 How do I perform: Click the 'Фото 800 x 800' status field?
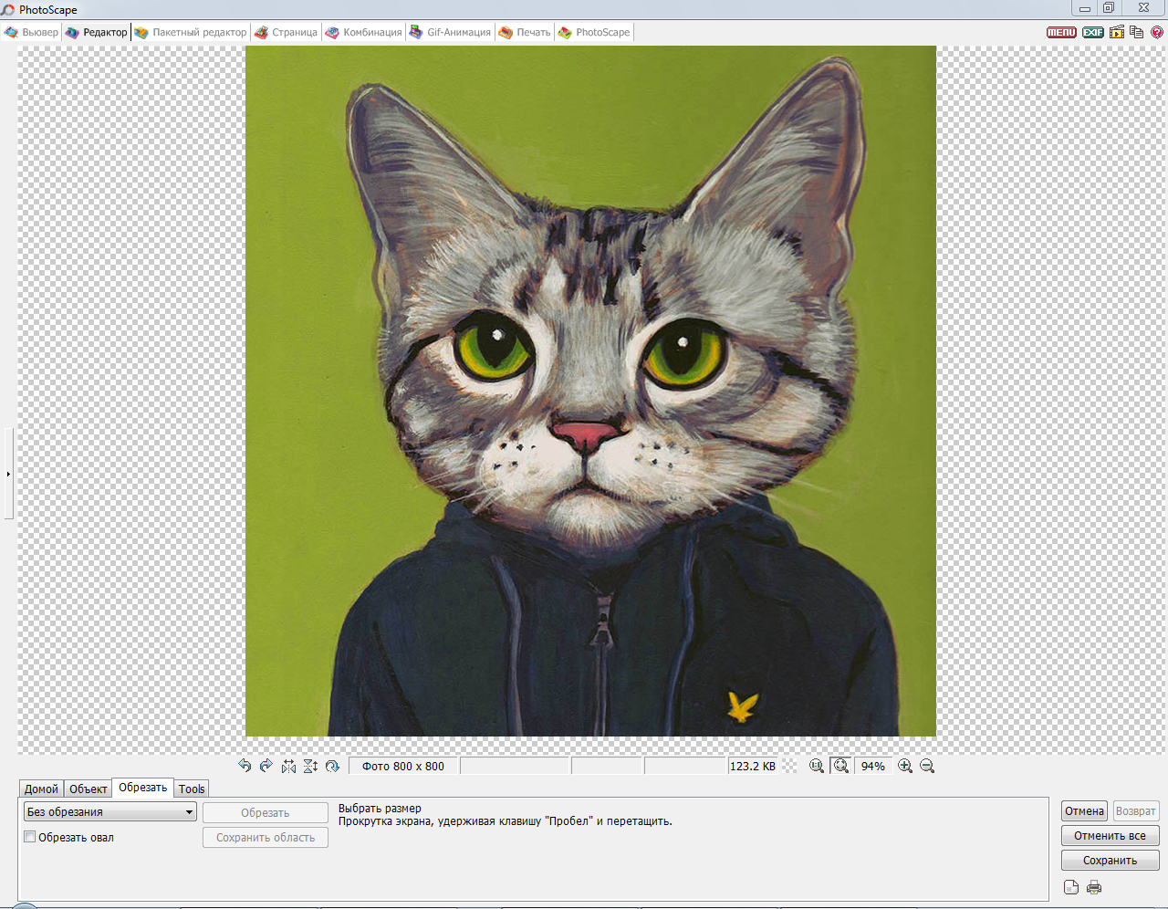[x=403, y=766]
